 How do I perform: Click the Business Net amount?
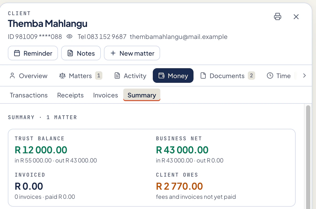[x=182, y=150]
